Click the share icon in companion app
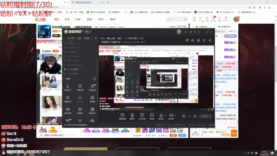 pyautogui.click(x=210, y=40)
